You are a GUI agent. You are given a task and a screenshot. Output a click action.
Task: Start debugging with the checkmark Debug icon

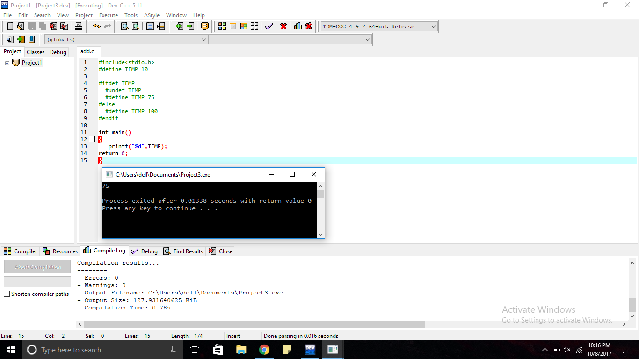click(269, 26)
